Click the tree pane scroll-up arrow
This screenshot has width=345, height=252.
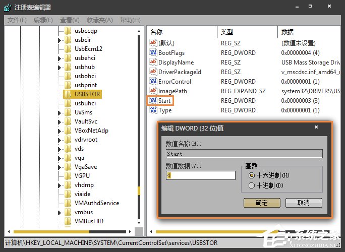tap(139, 31)
